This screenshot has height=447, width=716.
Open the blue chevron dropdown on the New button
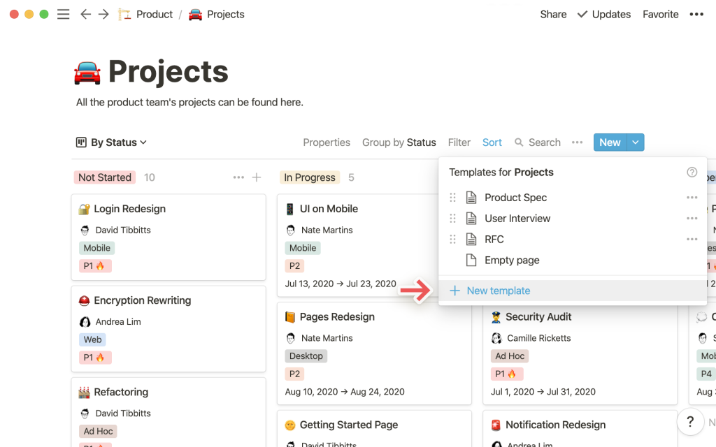pos(636,142)
